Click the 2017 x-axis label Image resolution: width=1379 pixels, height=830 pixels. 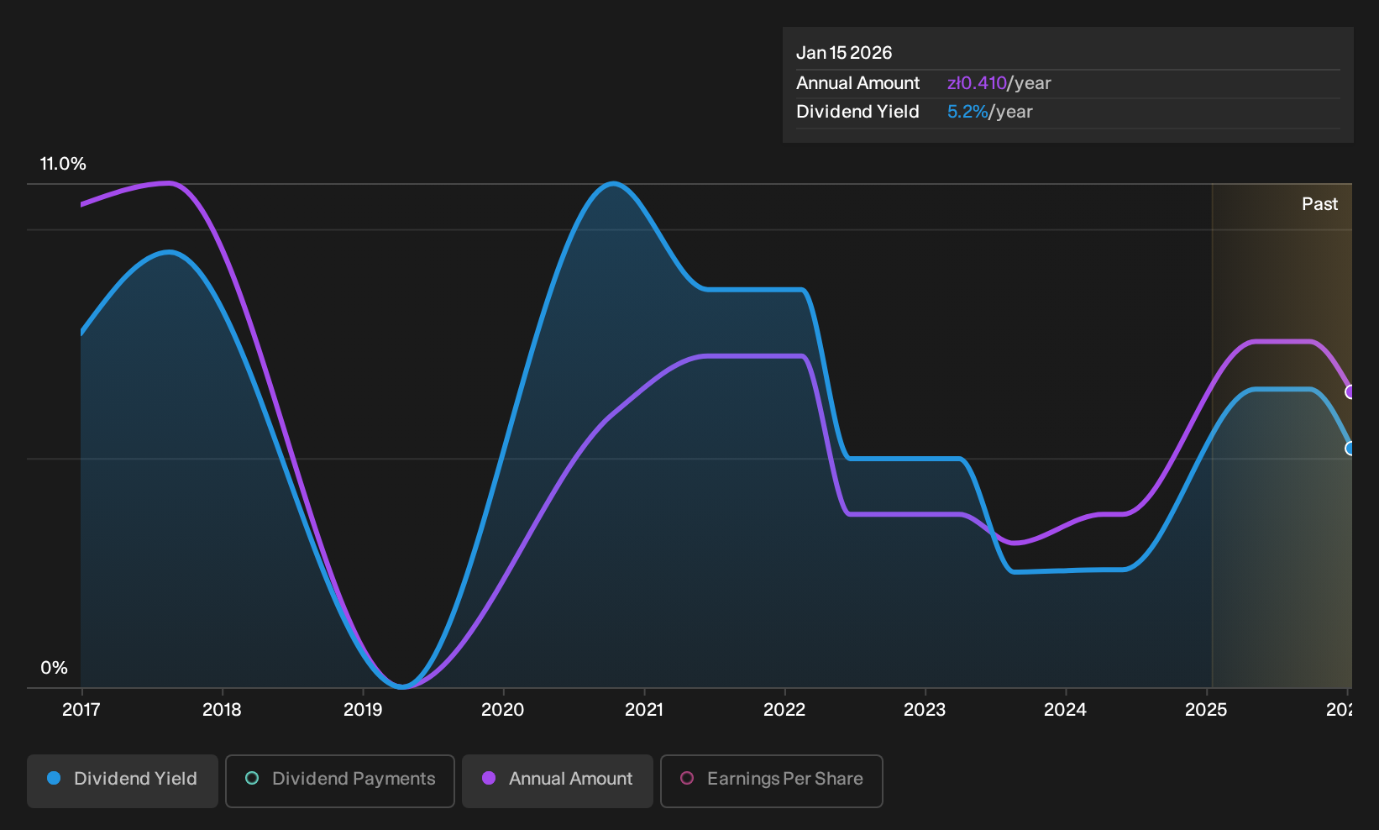pos(81,710)
